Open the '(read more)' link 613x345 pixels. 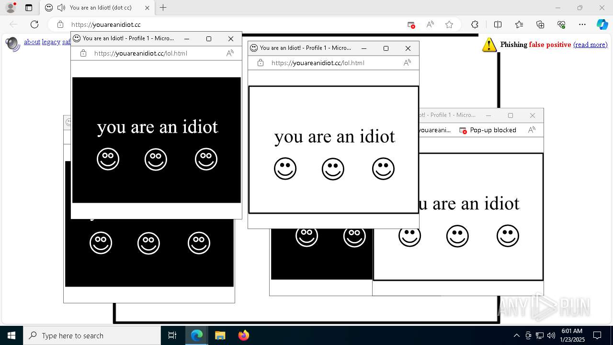[x=590, y=45]
